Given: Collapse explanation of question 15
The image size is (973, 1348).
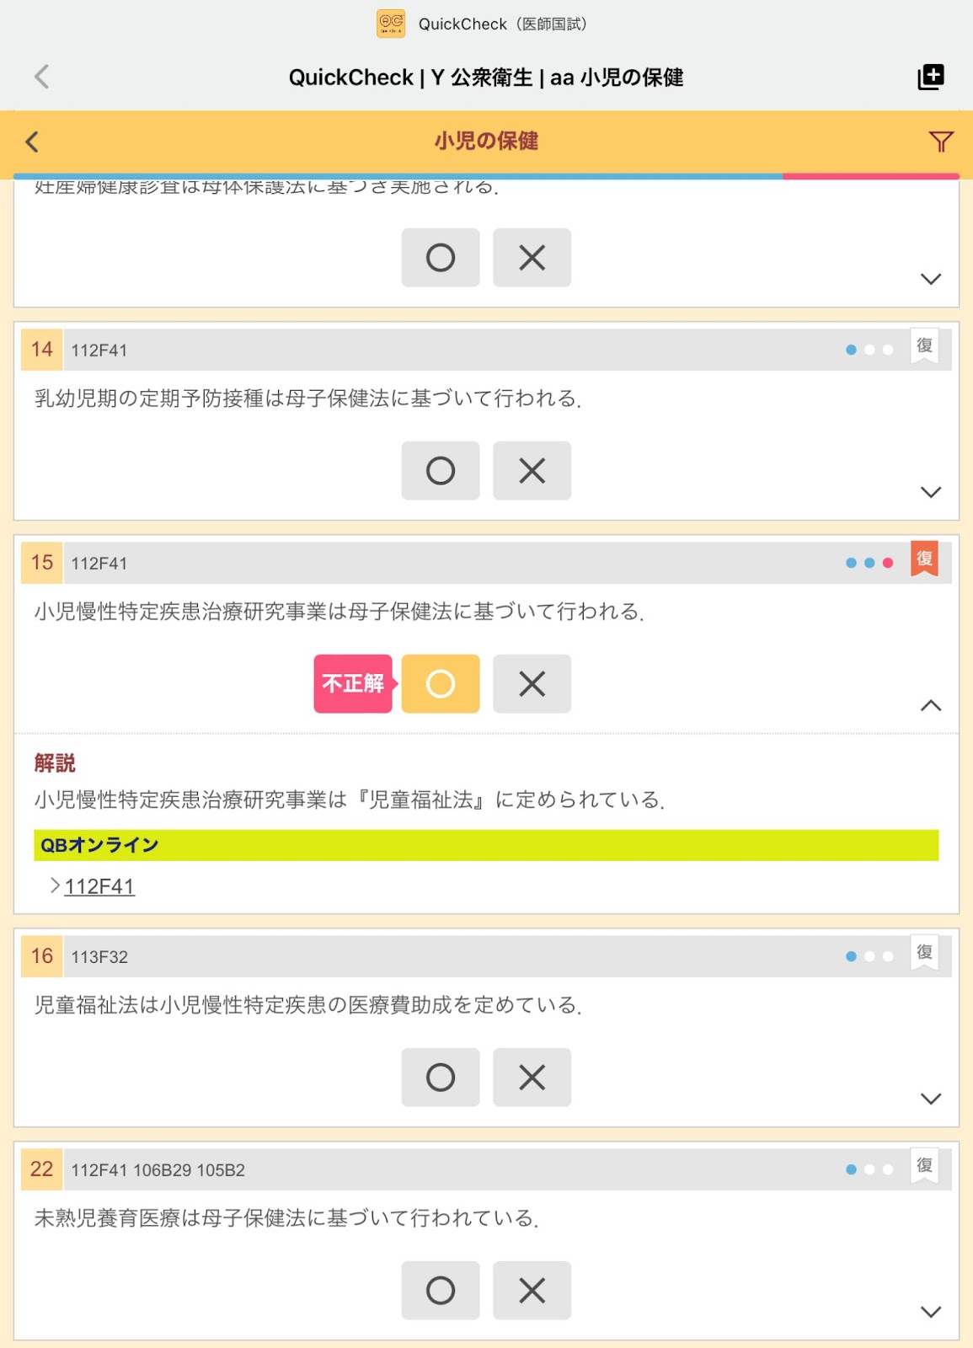Looking at the screenshot, I should click(x=931, y=705).
